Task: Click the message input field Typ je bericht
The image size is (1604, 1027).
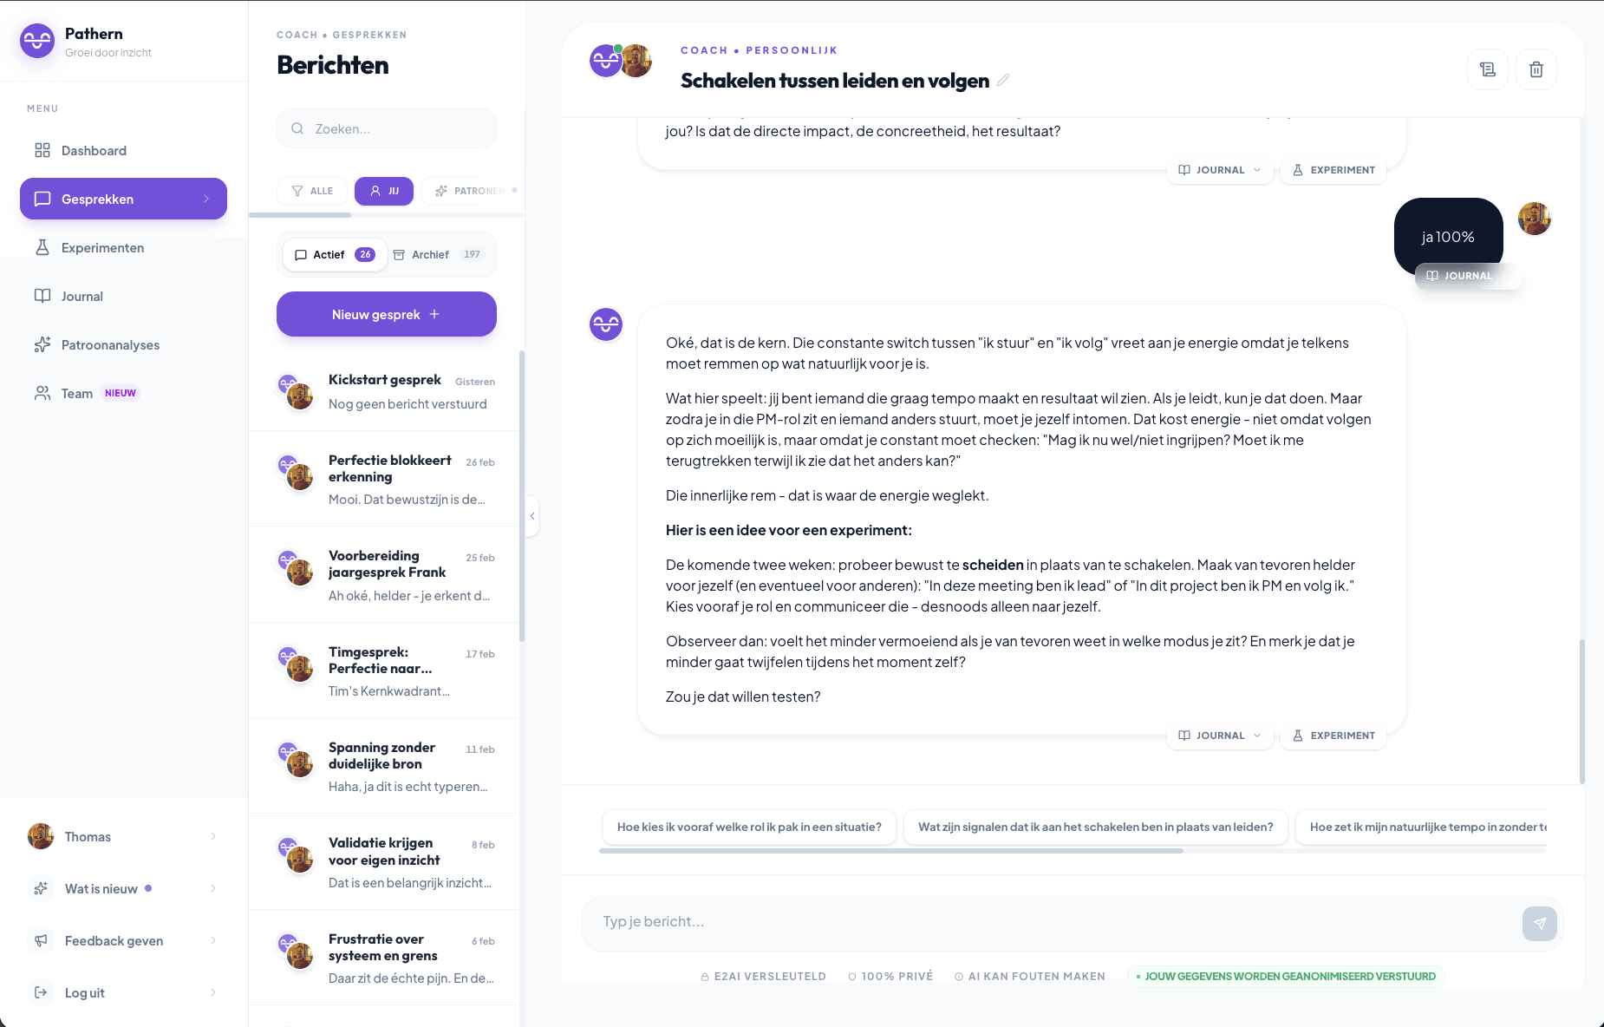Action: point(954,921)
